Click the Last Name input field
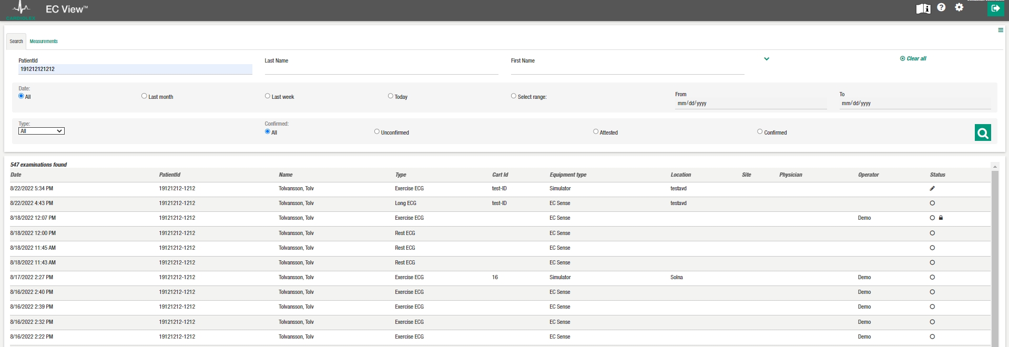This screenshot has height=347, width=1009. tap(381, 69)
